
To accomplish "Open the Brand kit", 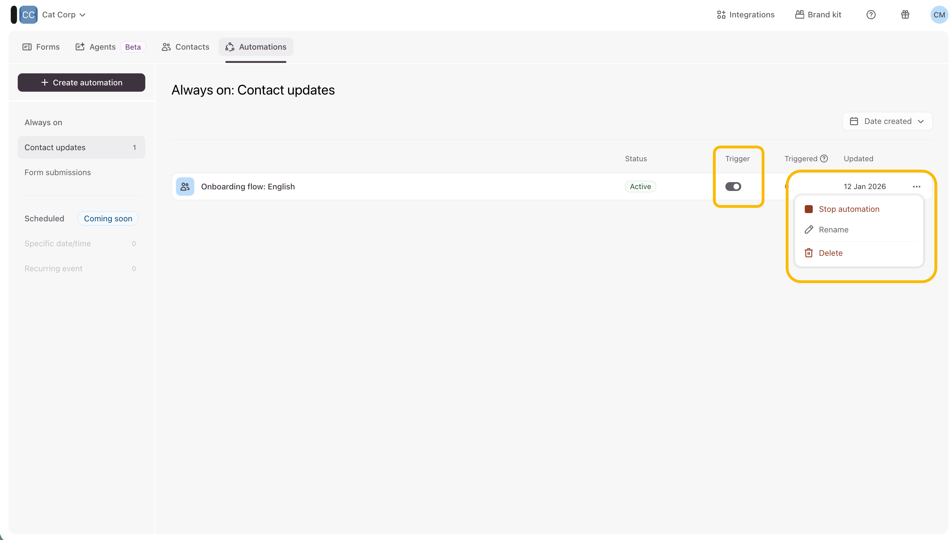I will pos(818,15).
